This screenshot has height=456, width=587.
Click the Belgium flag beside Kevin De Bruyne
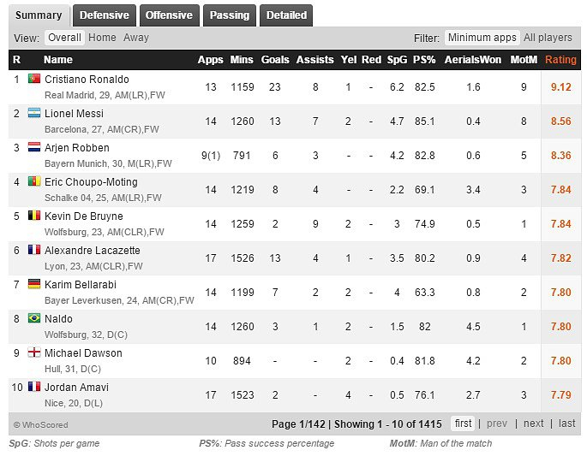(x=34, y=216)
